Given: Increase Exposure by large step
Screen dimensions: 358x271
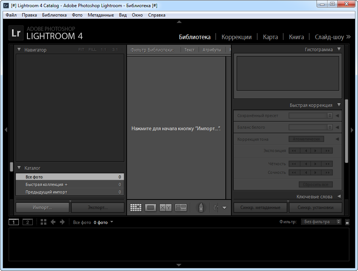Looking at the screenshot, I should click(327, 151).
